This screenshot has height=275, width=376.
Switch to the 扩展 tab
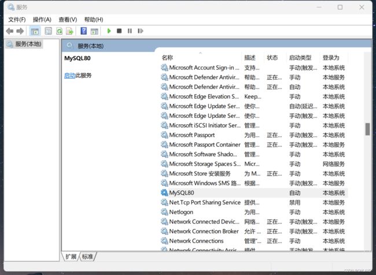pyautogui.click(x=71, y=257)
